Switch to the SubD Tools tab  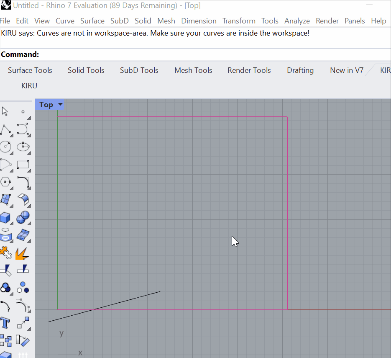(x=139, y=70)
